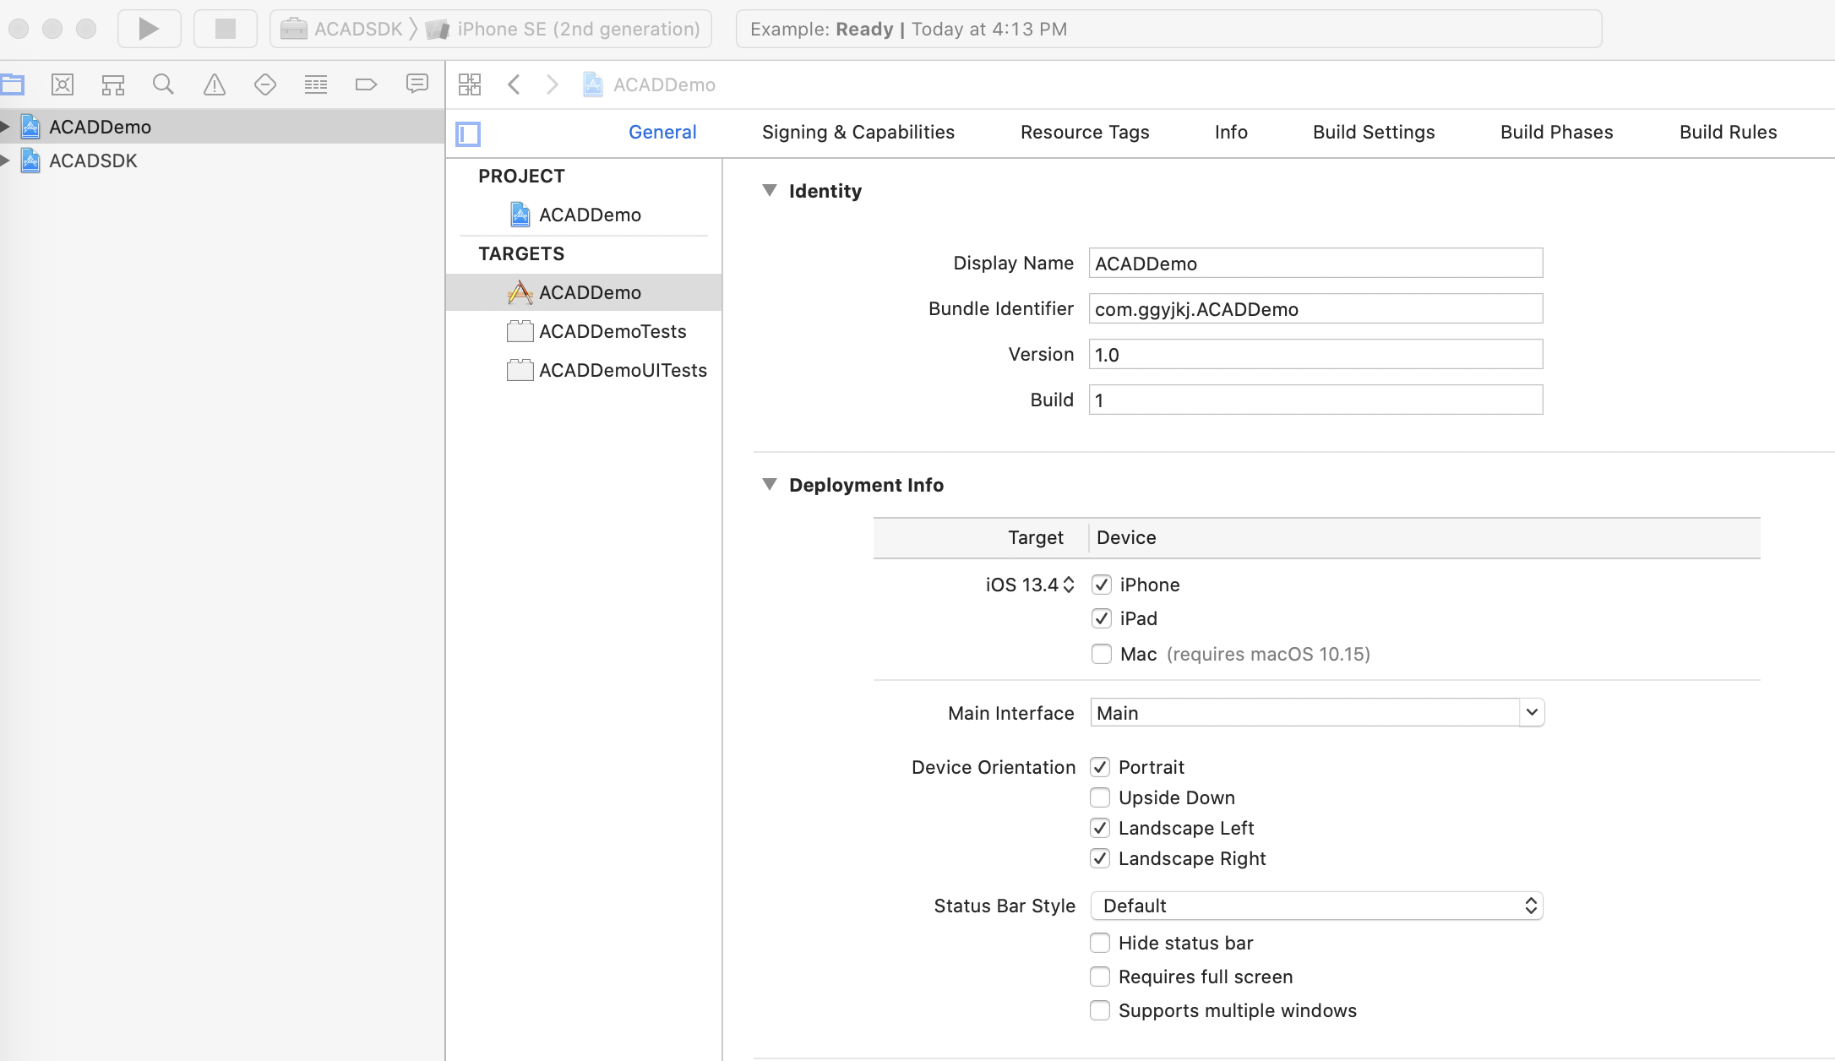Open the Build Settings tab

point(1374,132)
